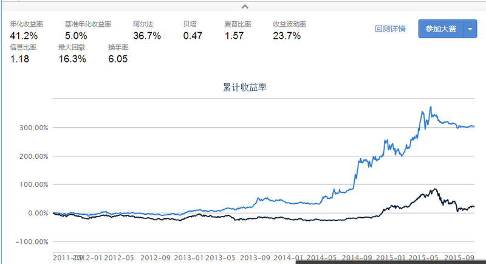Click the blue strategy line's highest peak
This screenshot has width=486, height=264.
pos(430,107)
